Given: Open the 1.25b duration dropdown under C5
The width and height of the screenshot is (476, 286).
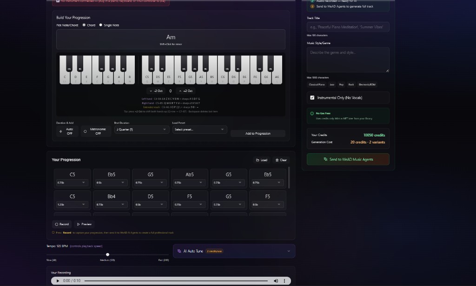Looking at the screenshot, I should (72, 204).
